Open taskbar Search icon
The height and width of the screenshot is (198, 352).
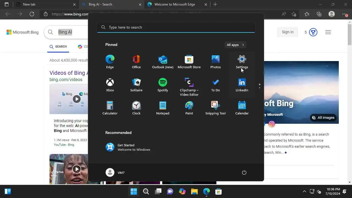146,191
